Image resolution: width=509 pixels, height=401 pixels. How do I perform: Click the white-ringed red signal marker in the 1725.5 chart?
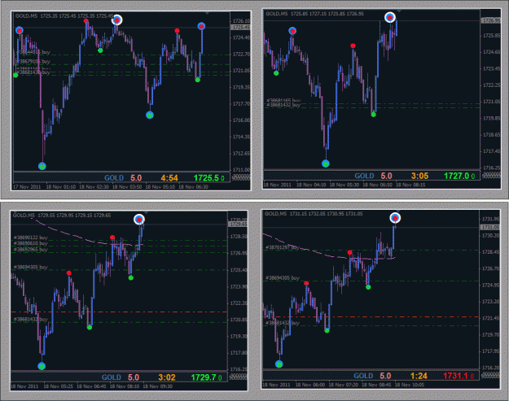click(116, 20)
